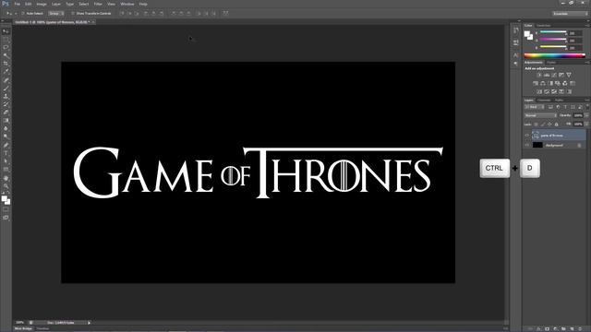Select the Crop tool
The width and height of the screenshot is (591, 332).
[6, 64]
